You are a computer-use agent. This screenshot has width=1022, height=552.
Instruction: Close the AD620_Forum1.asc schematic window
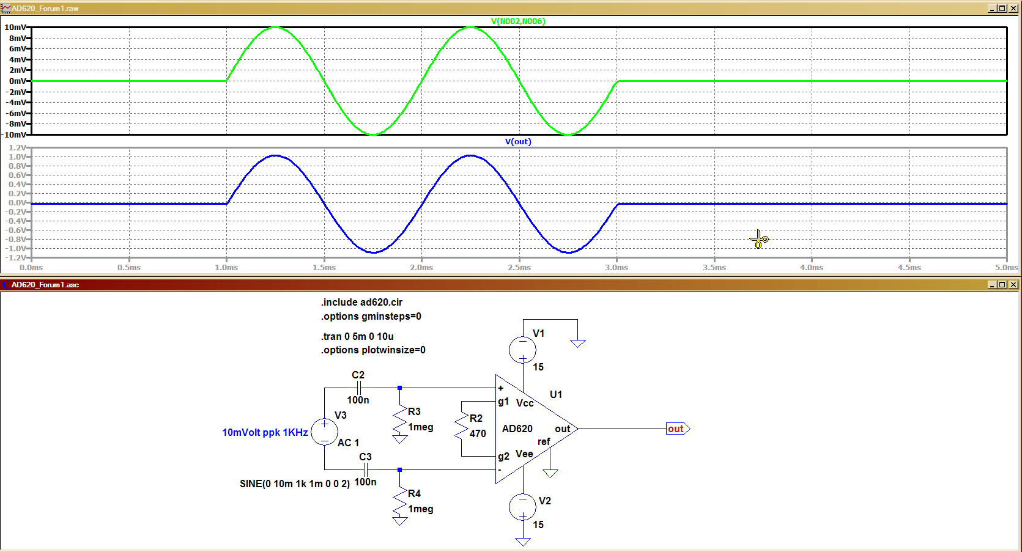(x=1013, y=284)
